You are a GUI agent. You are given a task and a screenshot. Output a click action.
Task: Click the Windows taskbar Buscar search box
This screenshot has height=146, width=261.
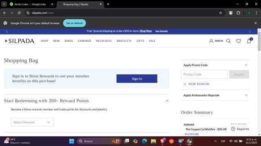99,141
